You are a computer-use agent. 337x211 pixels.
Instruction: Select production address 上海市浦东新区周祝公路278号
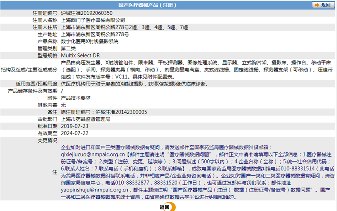[x=95, y=35]
